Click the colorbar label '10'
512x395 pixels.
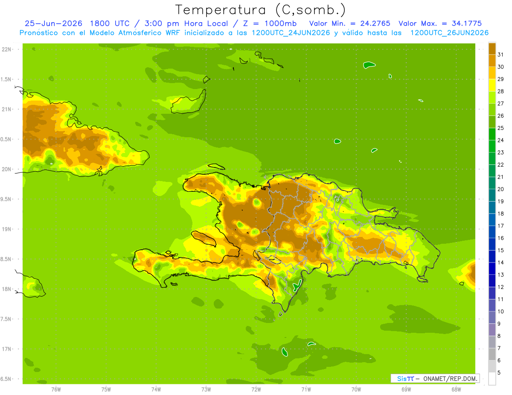click(500, 311)
